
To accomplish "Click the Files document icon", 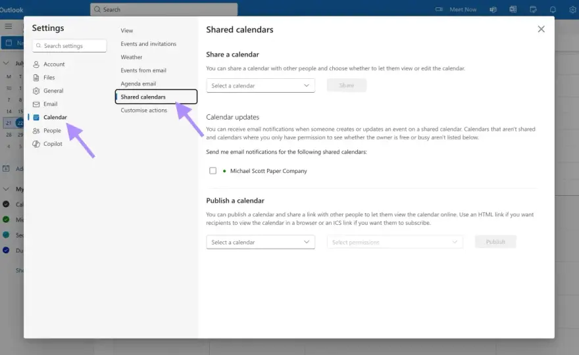I will click(36, 78).
